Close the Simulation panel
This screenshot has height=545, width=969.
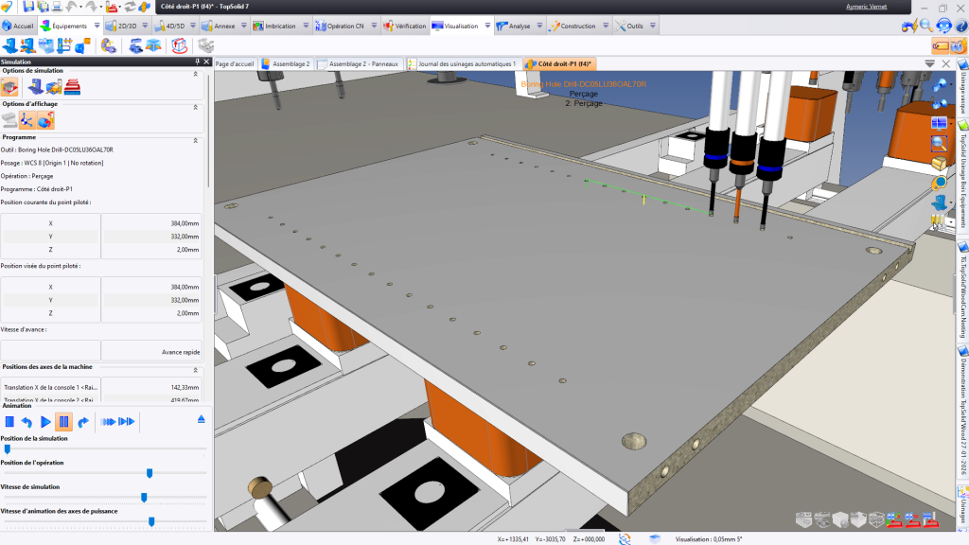(x=207, y=62)
